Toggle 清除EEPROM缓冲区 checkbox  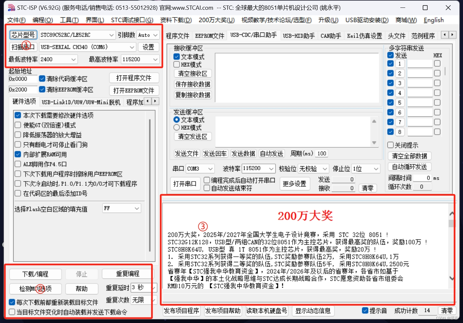(42, 89)
